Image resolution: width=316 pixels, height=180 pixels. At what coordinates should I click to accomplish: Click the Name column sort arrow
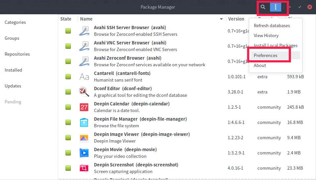click(221, 19)
